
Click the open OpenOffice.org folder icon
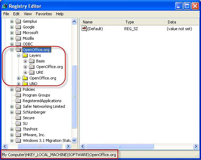(x=18, y=50)
